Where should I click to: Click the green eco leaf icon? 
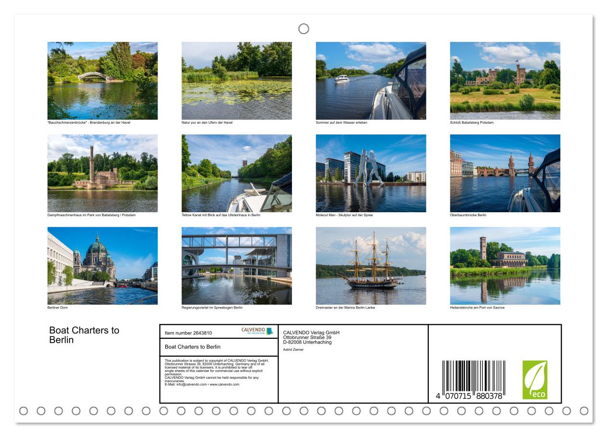click(x=535, y=380)
